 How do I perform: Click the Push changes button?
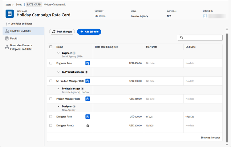point(62,32)
